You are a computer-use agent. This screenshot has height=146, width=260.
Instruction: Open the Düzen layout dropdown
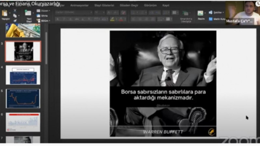[44, 11]
